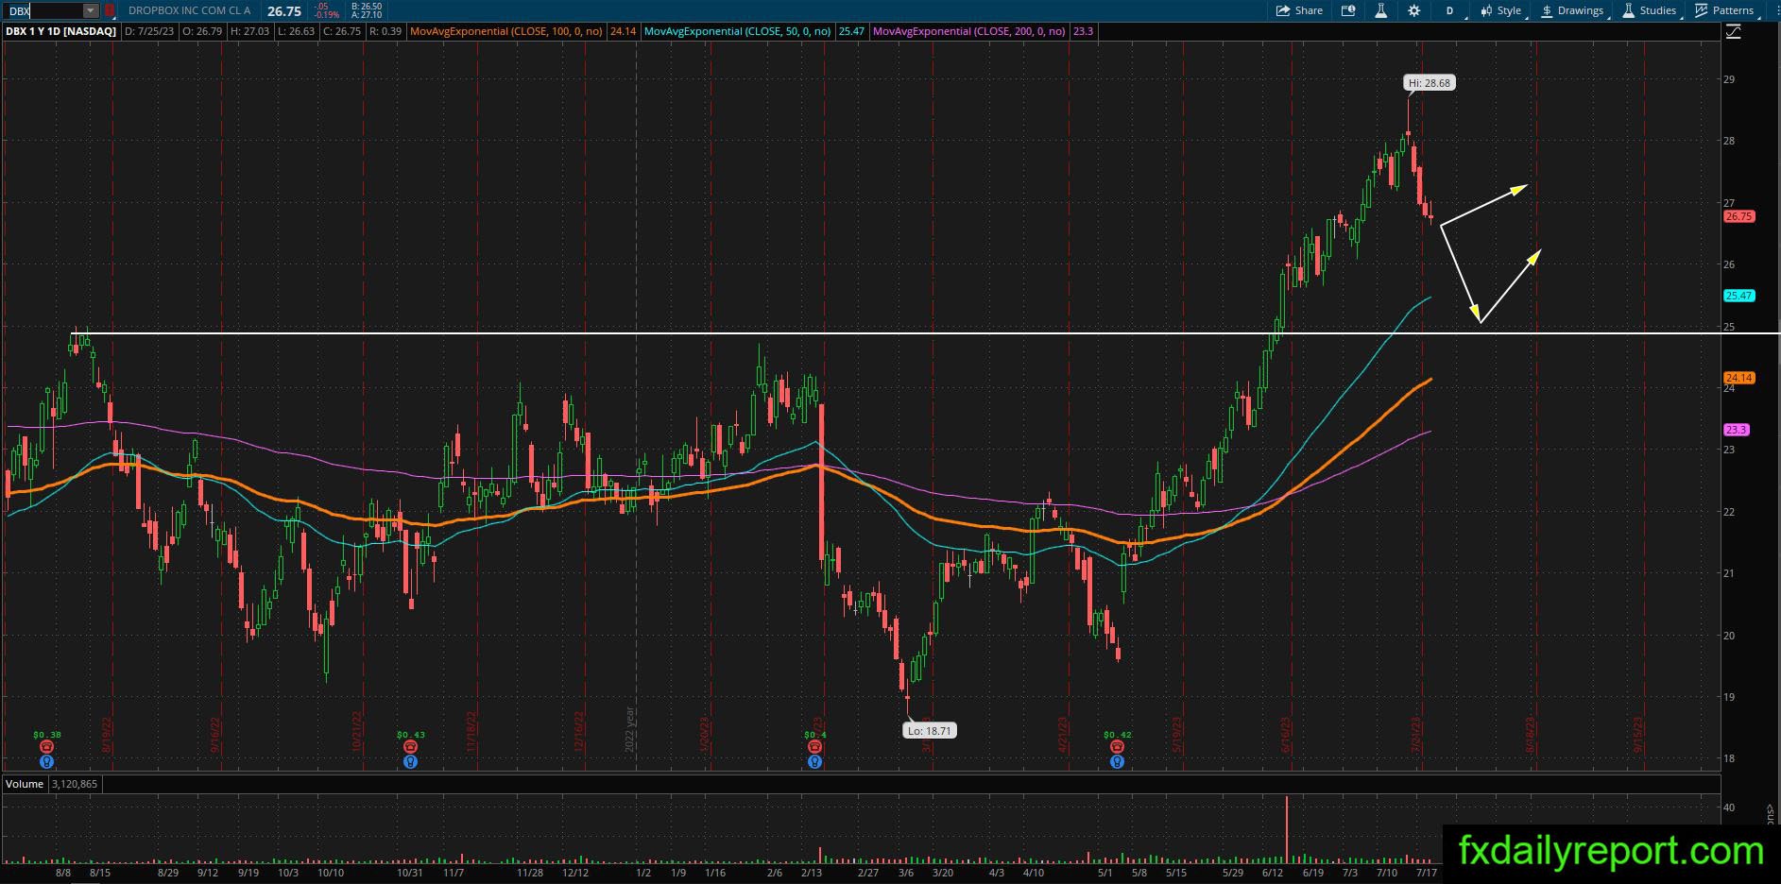
Task: Click the 10/31 date on time axis
Action: coord(409,873)
